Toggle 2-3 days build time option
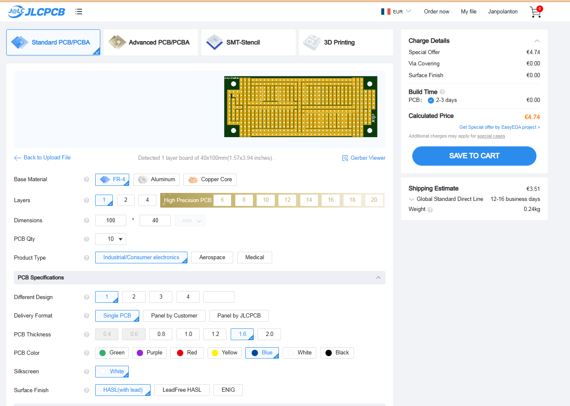The image size is (570, 406). pyautogui.click(x=431, y=100)
